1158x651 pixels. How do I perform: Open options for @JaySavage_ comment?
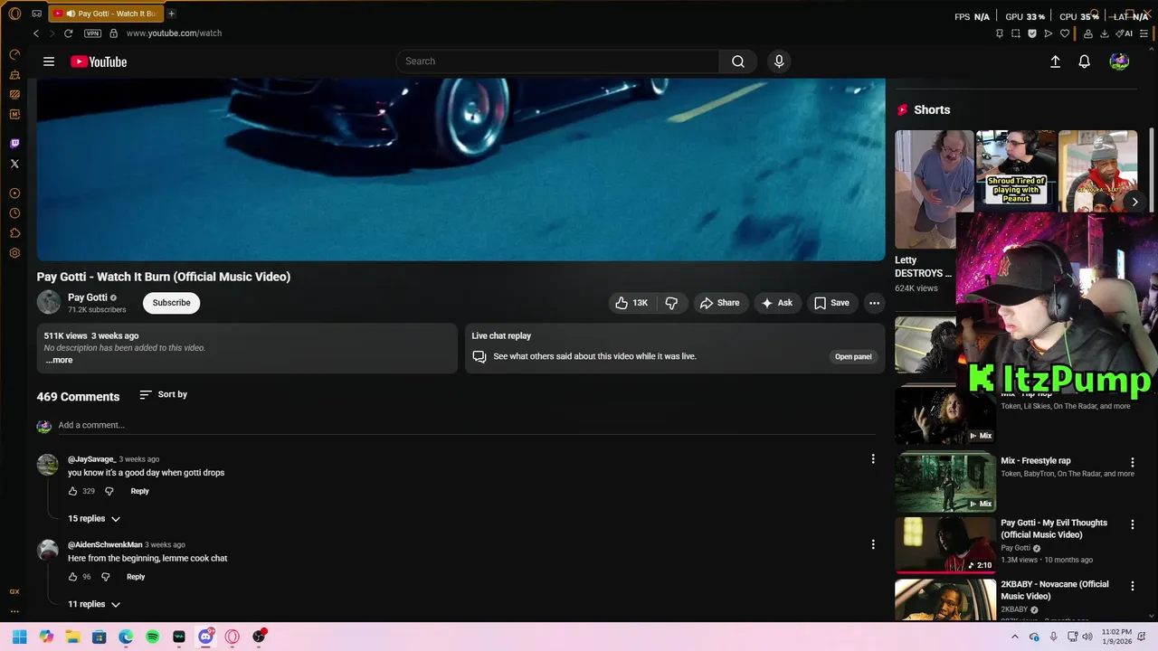click(873, 459)
